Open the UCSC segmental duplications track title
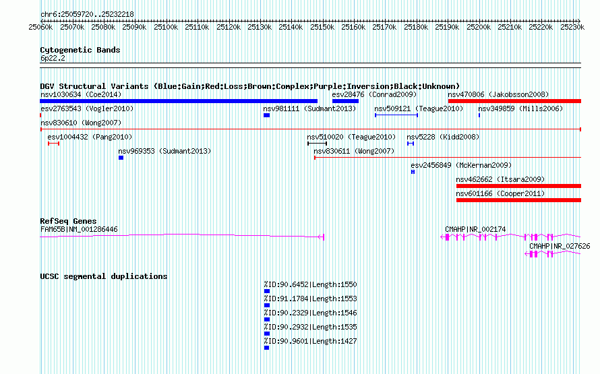The height and width of the screenshot is (374, 600). 104,276
